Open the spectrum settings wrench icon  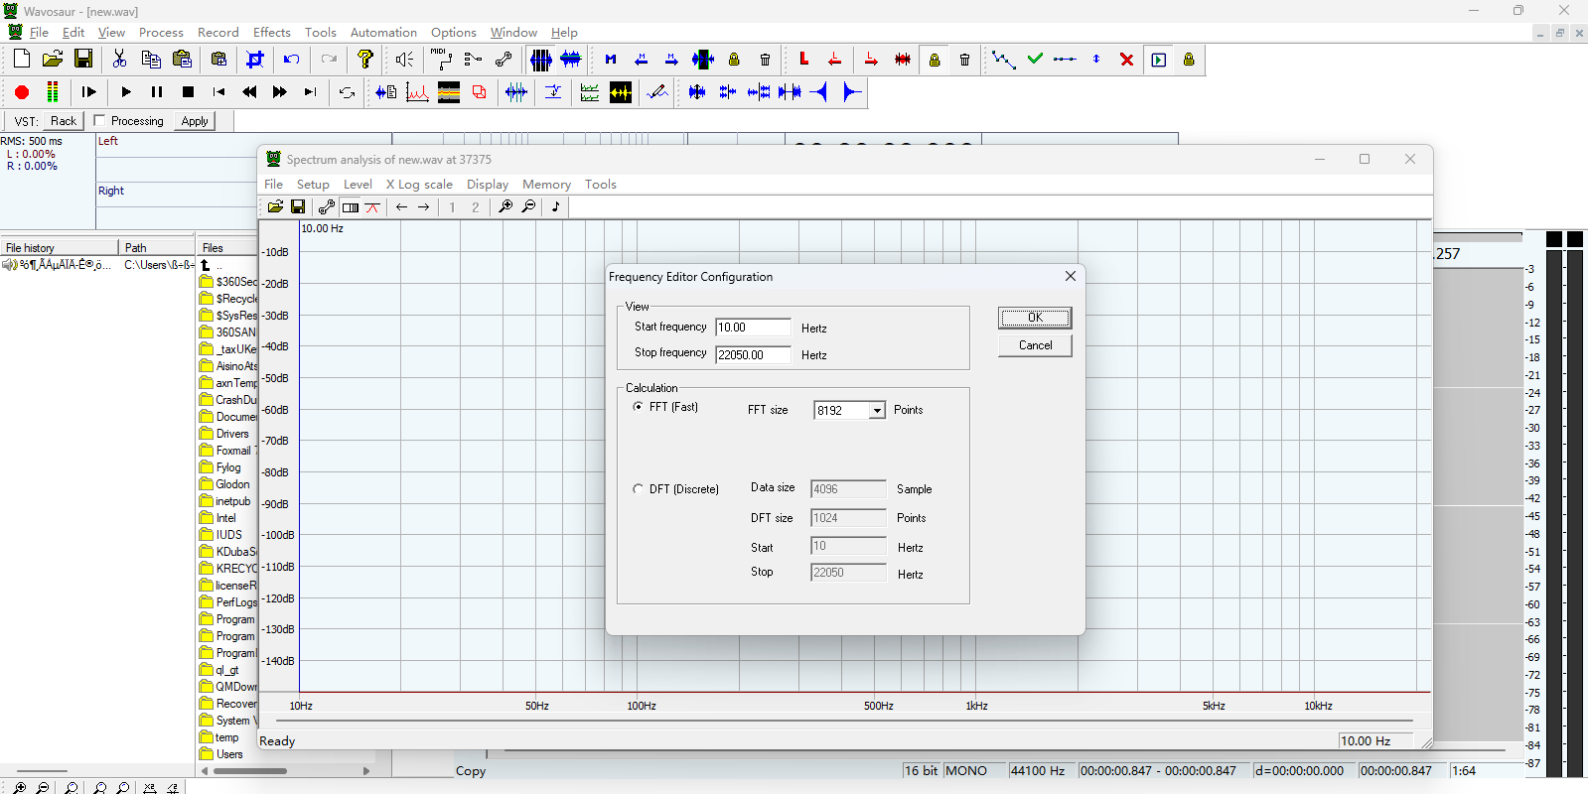(x=326, y=207)
